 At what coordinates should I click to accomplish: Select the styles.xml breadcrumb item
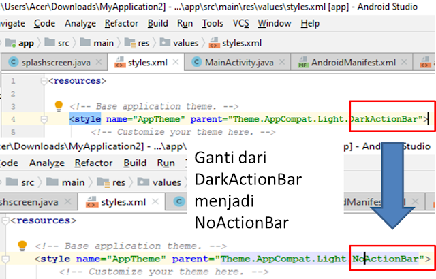[235, 43]
